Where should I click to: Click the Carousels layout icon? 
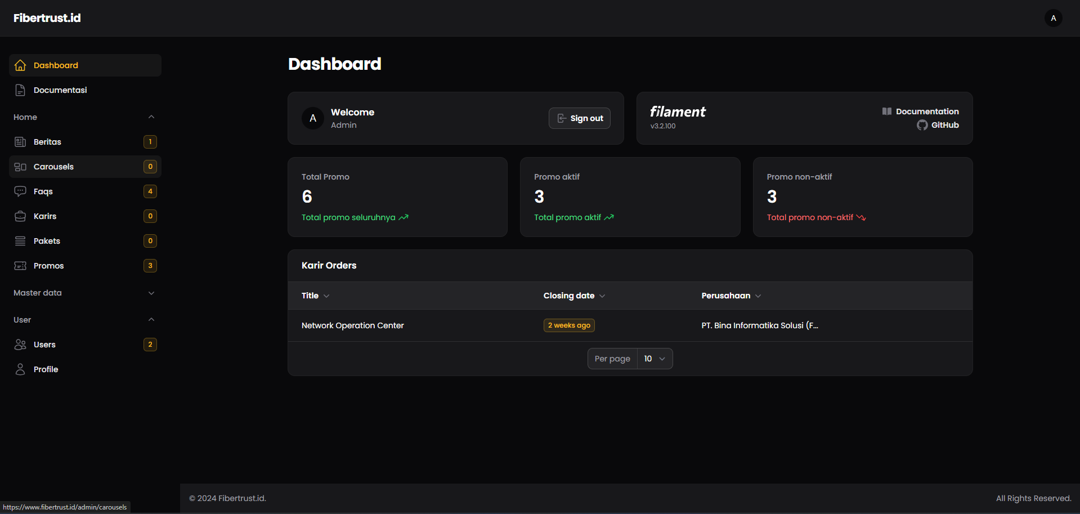tap(20, 167)
